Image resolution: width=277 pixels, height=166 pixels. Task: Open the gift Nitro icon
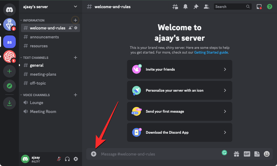coord(236,154)
